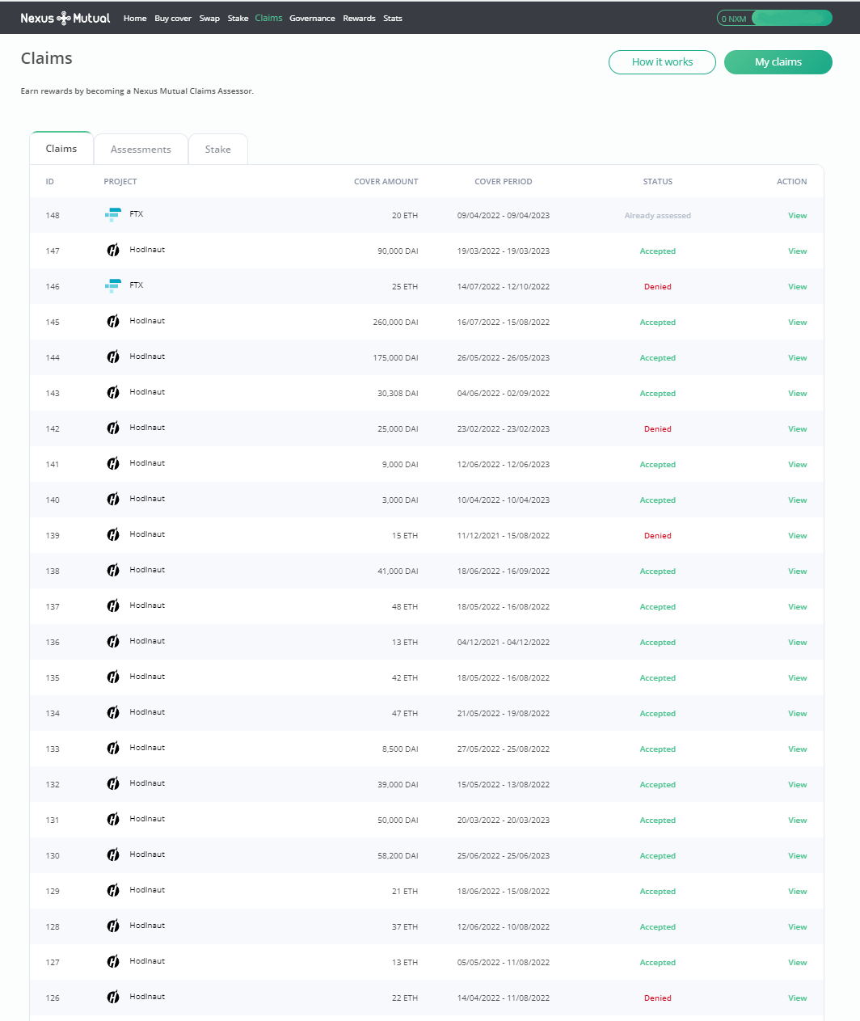
Task: Click cover amount 30,308 DAI
Action: pos(398,394)
